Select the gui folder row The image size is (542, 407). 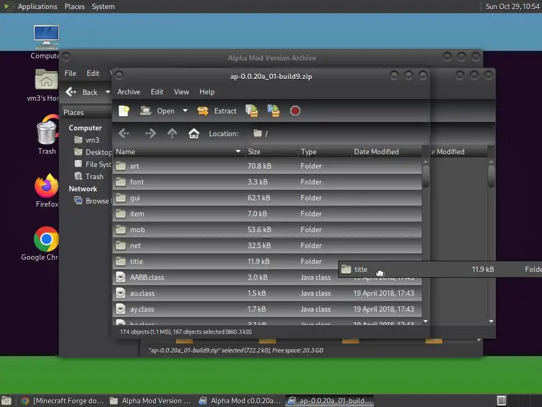coord(267,198)
